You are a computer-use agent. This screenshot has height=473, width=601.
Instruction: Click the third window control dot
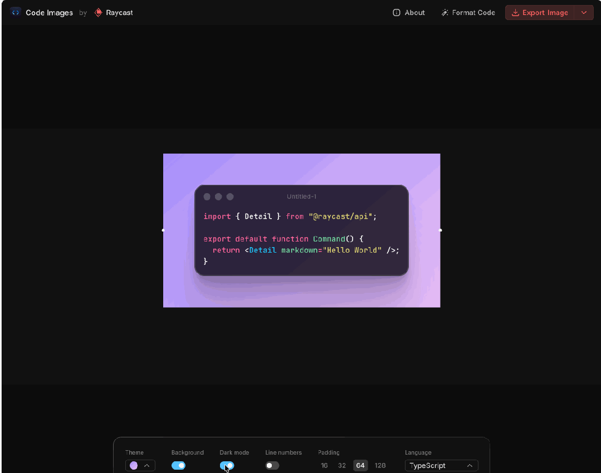click(230, 196)
